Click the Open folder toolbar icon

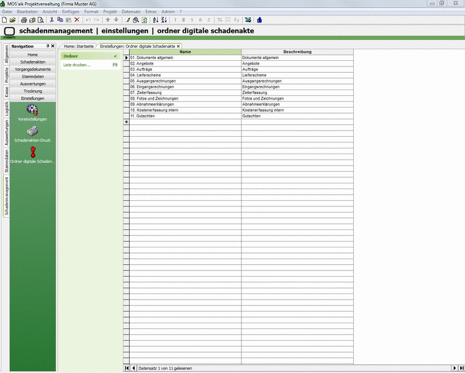(12, 20)
